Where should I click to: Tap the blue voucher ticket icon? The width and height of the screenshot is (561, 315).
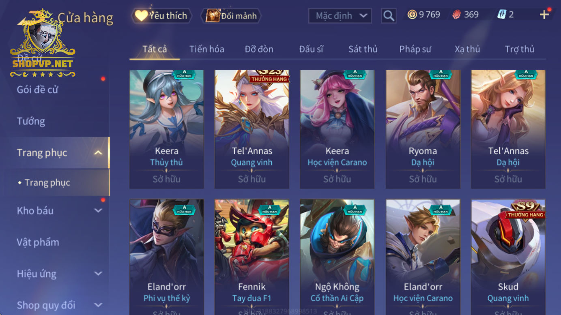502,15
